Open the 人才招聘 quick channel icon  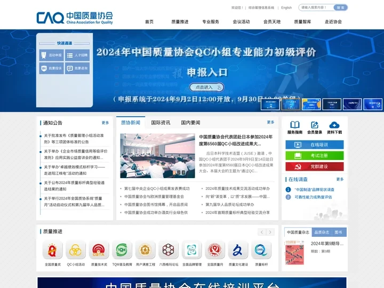77,55
